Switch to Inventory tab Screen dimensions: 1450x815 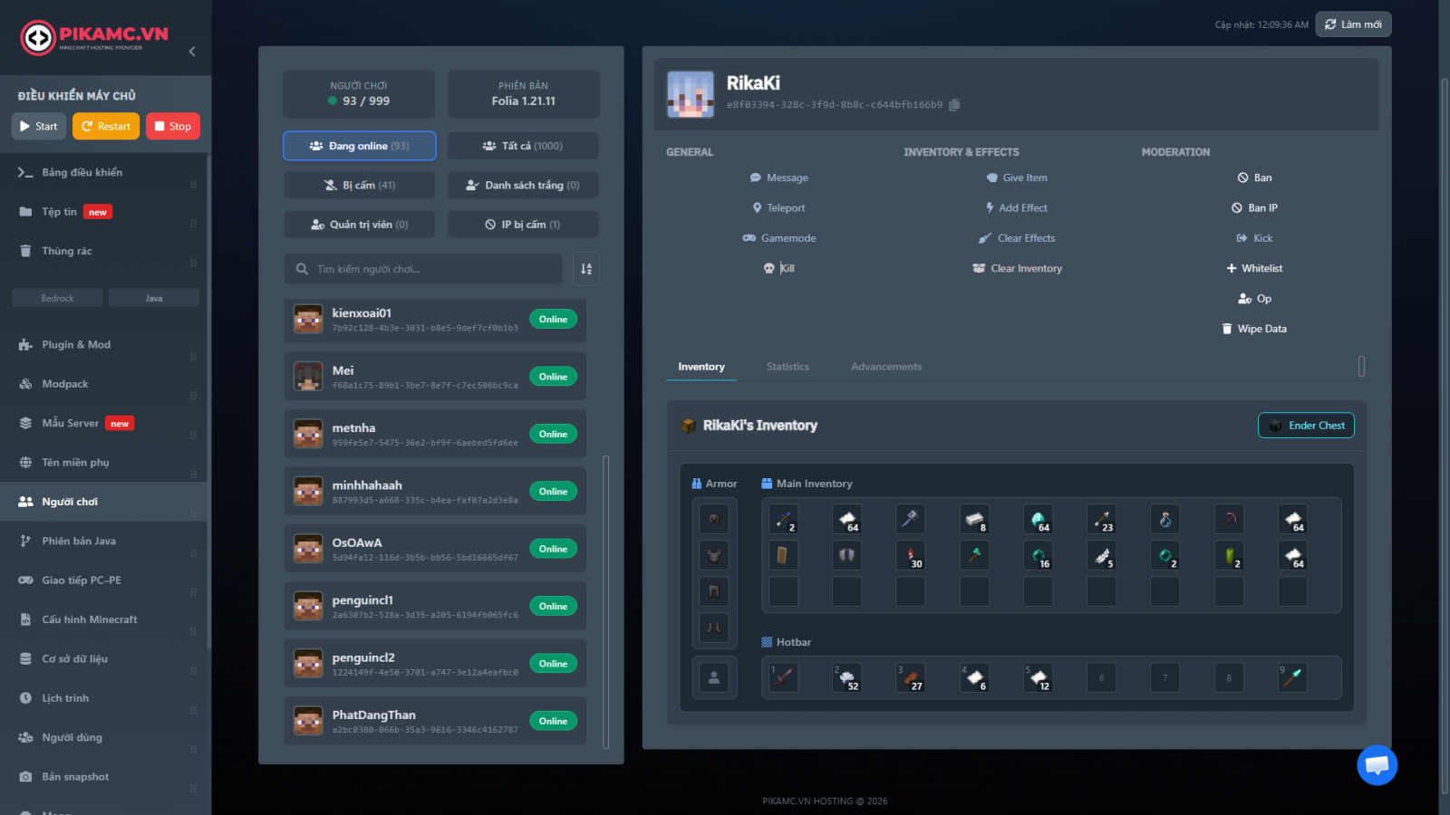701,367
